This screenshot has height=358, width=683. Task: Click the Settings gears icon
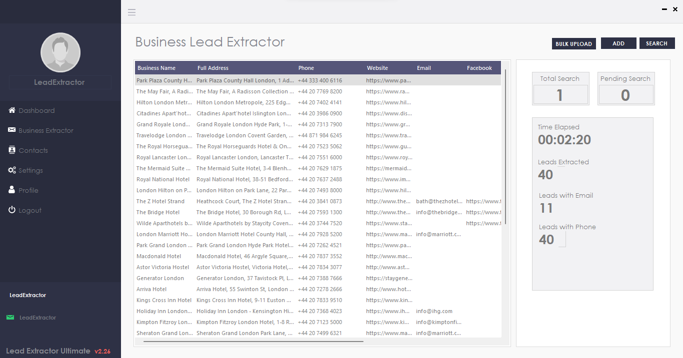pyautogui.click(x=12, y=170)
